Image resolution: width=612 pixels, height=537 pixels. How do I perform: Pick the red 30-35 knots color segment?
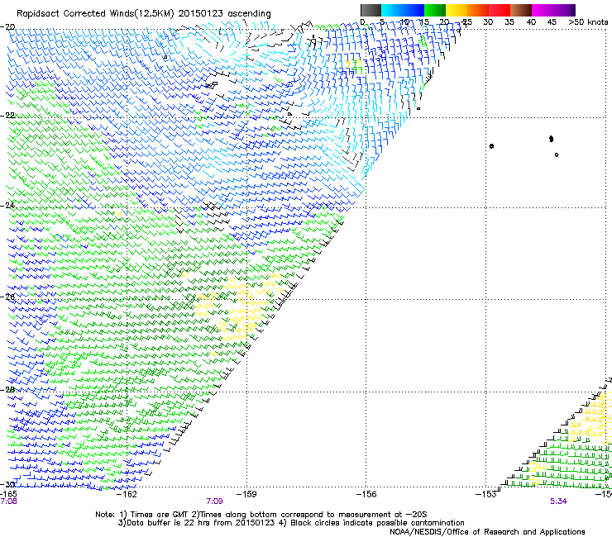tap(500, 10)
